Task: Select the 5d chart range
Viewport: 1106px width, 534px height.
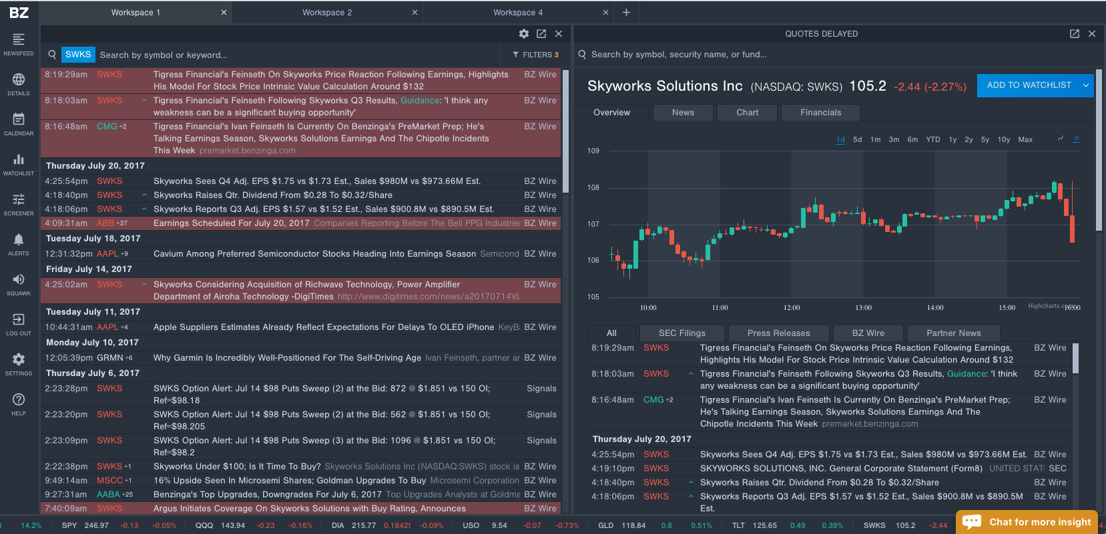Action: (858, 139)
